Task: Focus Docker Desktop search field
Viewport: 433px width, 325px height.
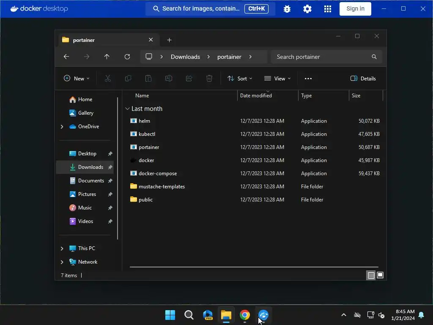Action: (210, 8)
